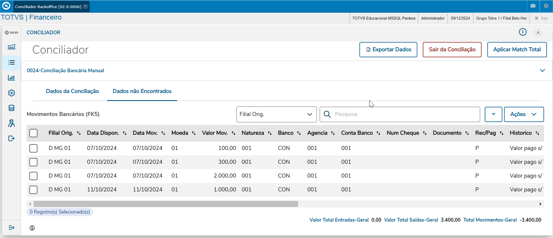
Task: Open the mail envelope icon in title bar
Action: pos(533,6)
